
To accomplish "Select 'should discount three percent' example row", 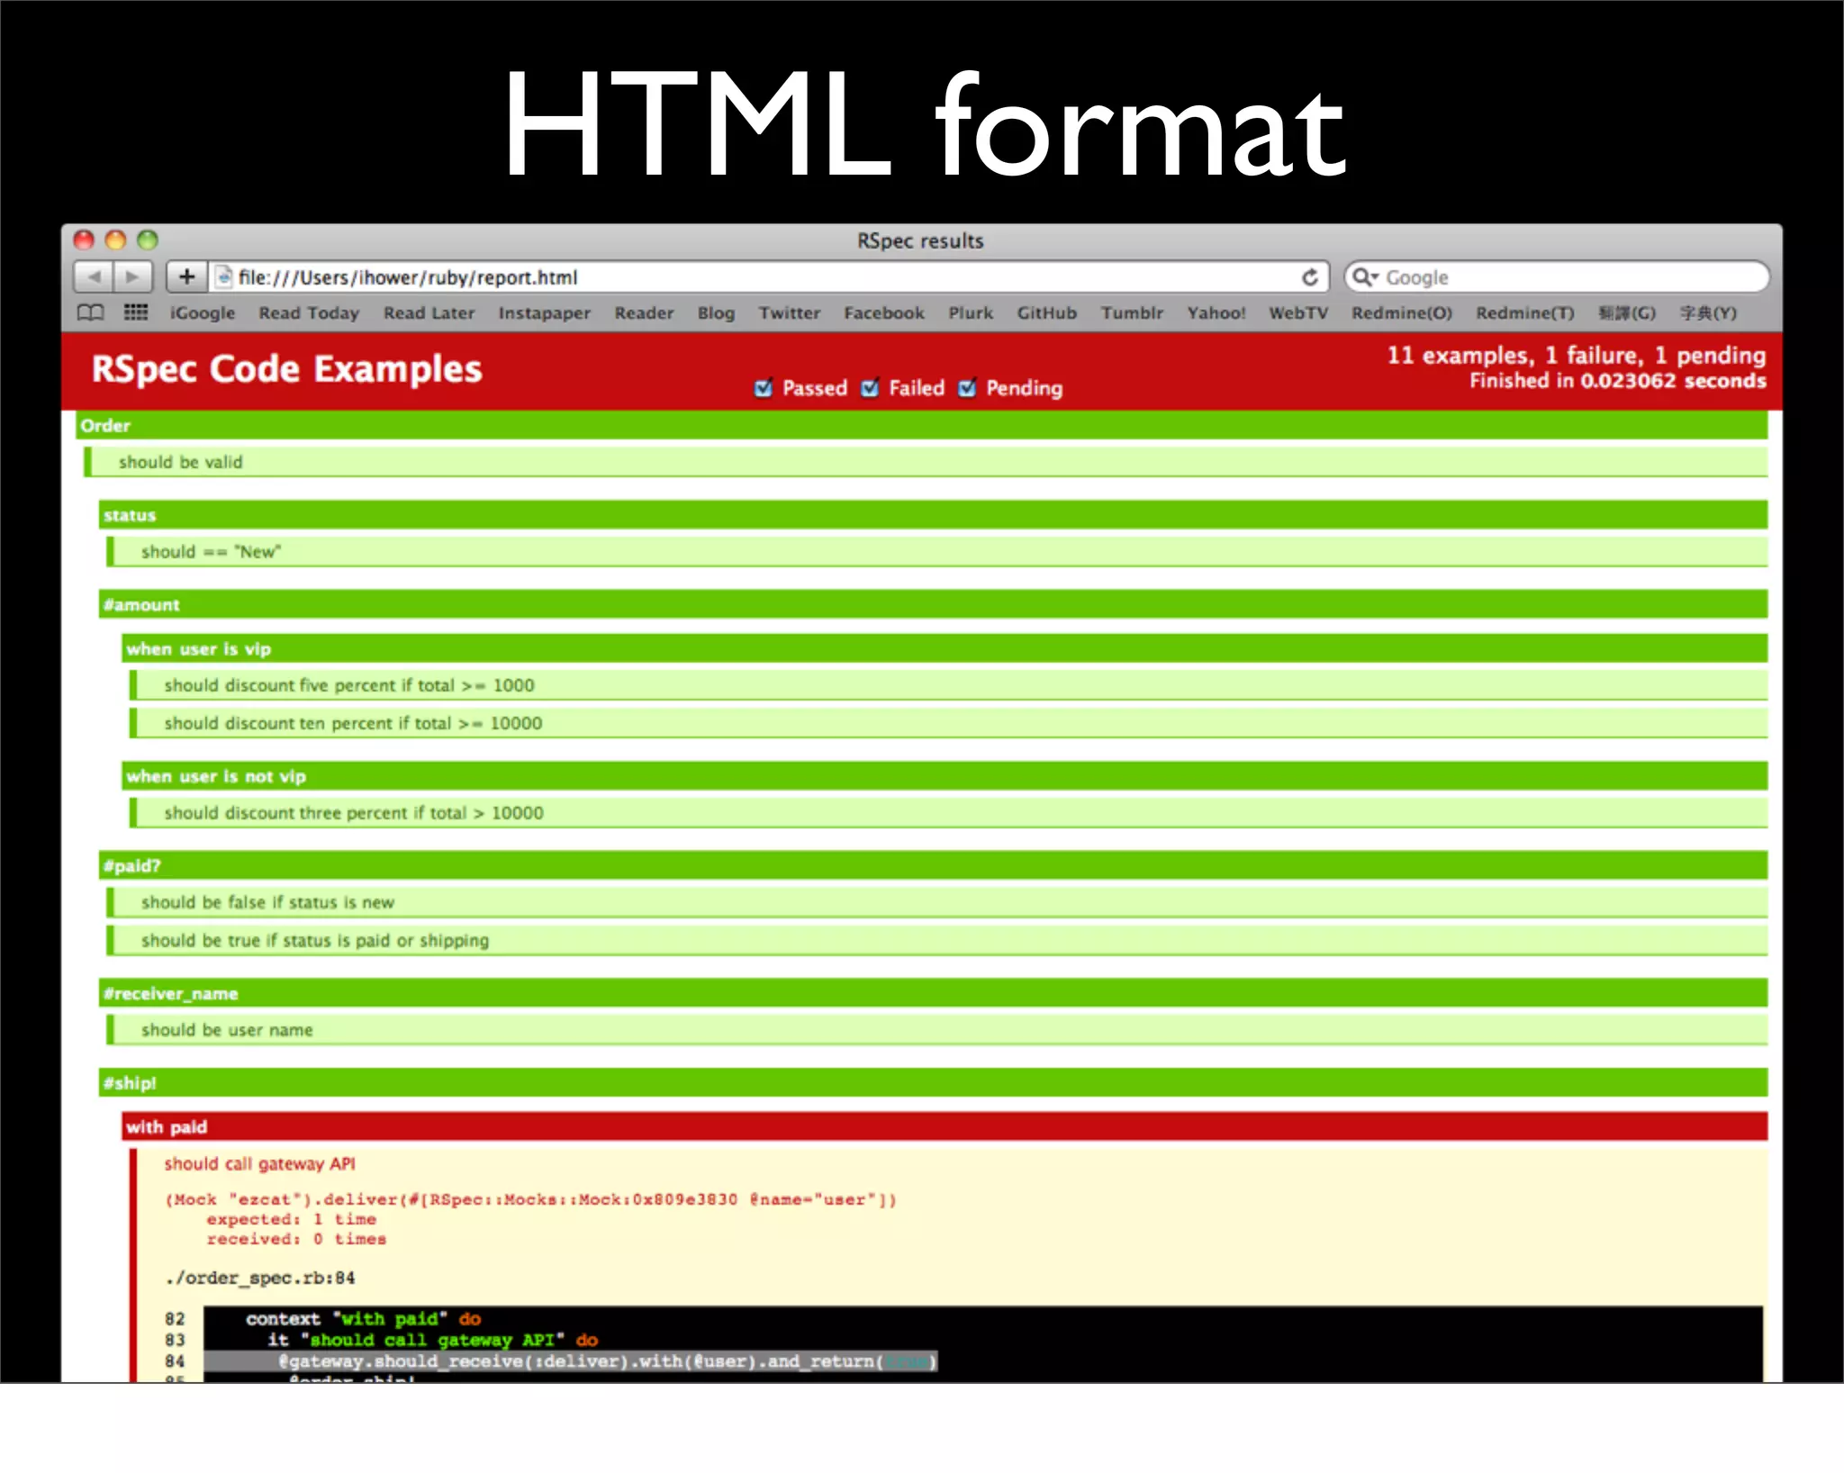I will point(948,812).
